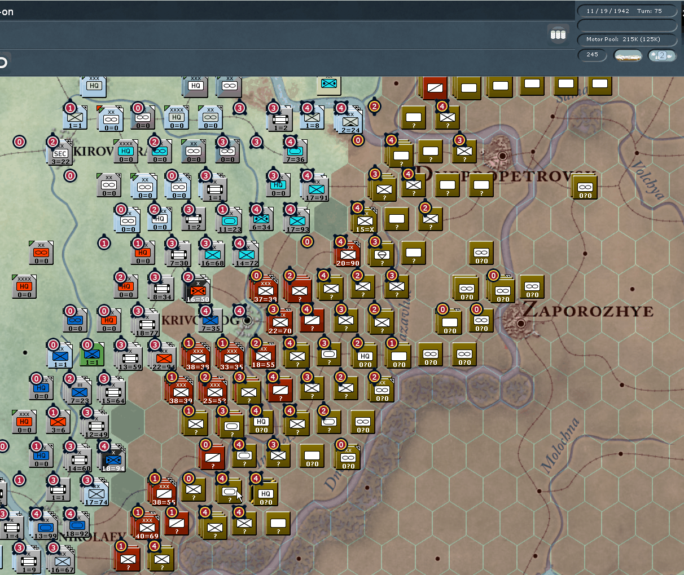Open the supply barrels icon in top bar
Screen dimensions: 684x575
point(558,35)
